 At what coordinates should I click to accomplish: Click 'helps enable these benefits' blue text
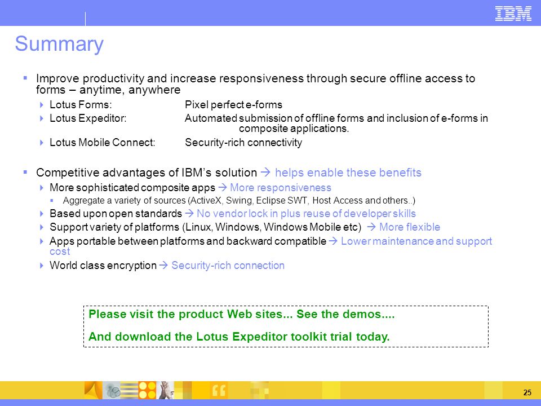[x=348, y=173]
